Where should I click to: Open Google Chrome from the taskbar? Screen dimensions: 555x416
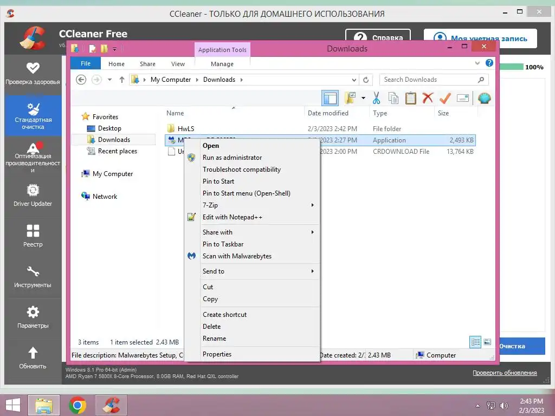click(x=78, y=405)
